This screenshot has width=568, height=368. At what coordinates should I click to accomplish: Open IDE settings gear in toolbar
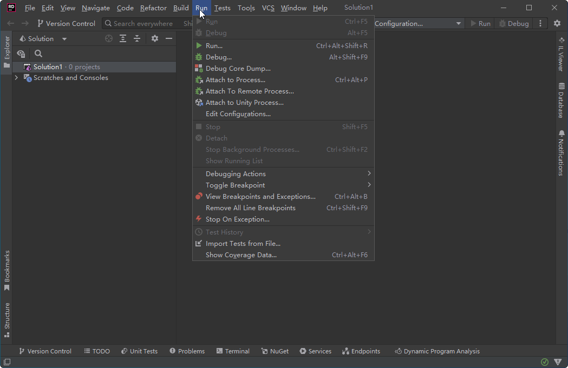tap(557, 23)
